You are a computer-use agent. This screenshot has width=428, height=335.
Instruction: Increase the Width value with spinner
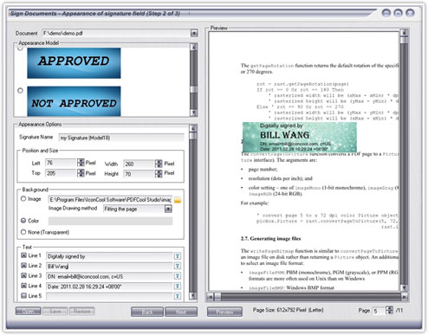pyautogui.click(x=159, y=162)
